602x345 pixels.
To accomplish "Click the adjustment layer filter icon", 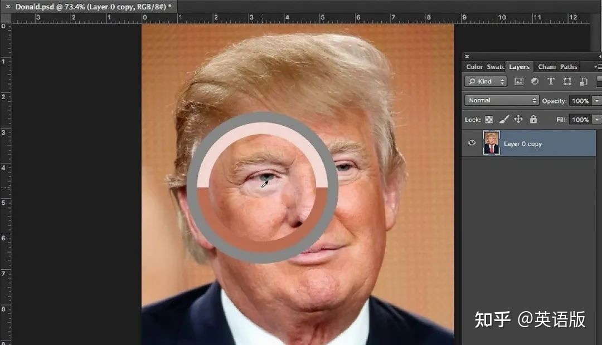I will tap(535, 81).
